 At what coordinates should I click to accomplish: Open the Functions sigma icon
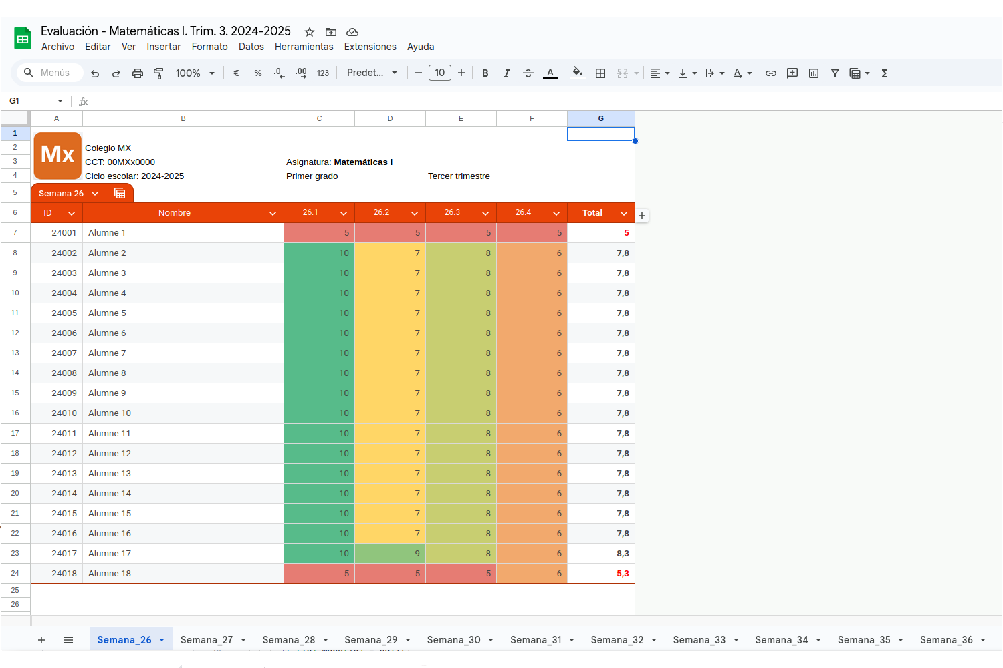tap(885, 73)
